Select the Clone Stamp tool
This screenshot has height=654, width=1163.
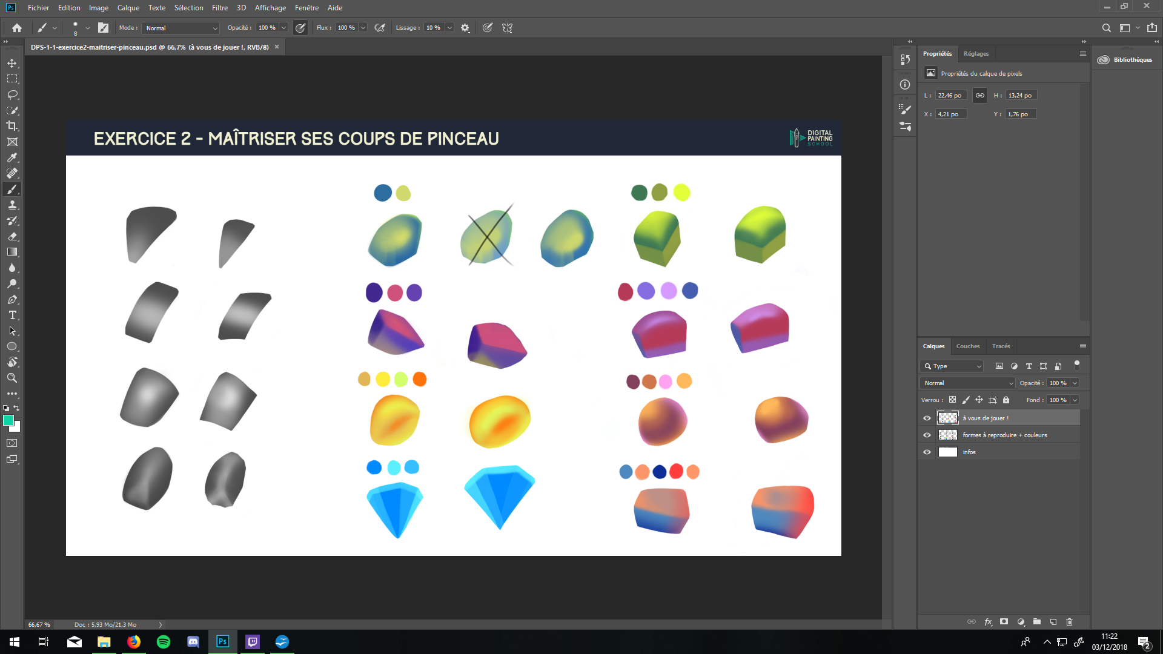(x=12, y=205)
